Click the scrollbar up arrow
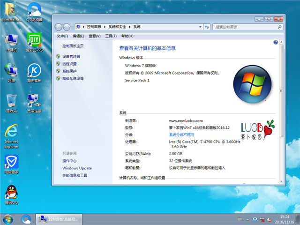The width and height of the screenshot is (300, 225). 281,42
